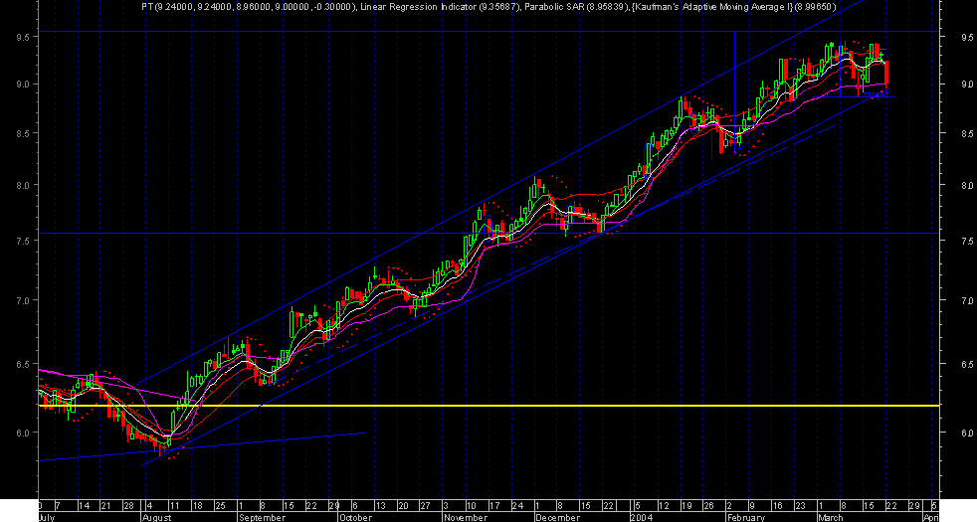This screenshot has height=522, width=977.
Task: Click the Apr month label
Action: [x=931, y=517]
